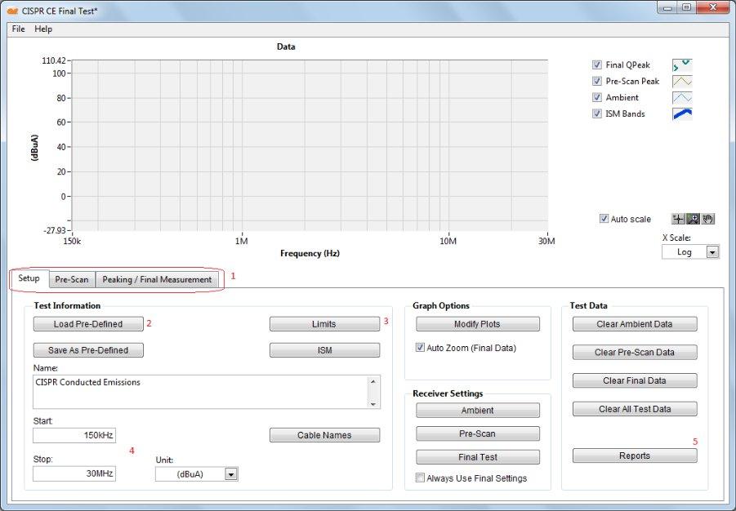Click the Start frequency field
Viewport: 736px width, 511px height.
74,435
